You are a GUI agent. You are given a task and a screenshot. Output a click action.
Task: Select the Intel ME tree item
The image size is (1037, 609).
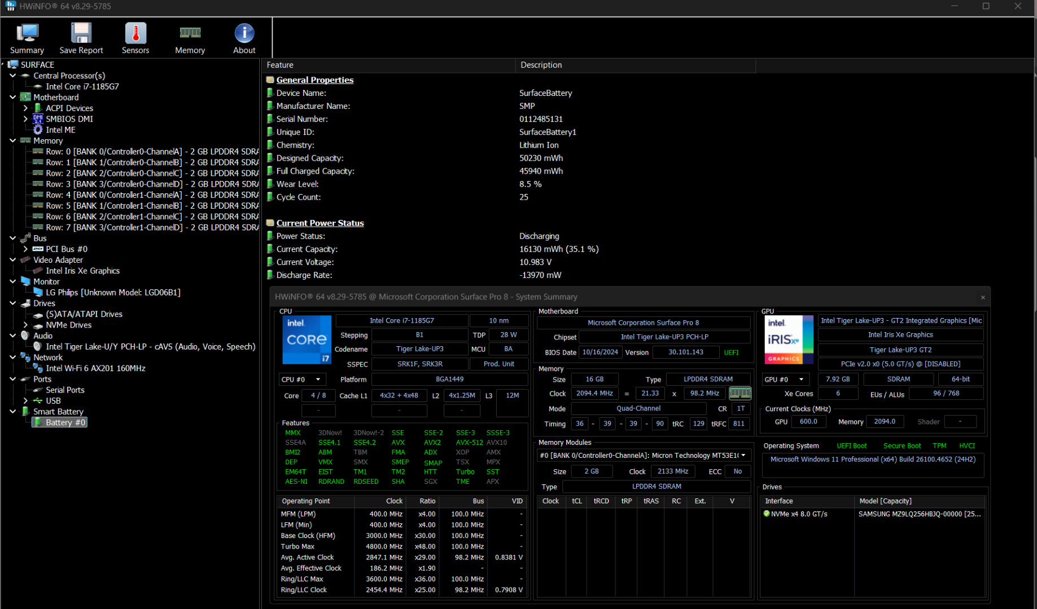click(x=60, y=130)
